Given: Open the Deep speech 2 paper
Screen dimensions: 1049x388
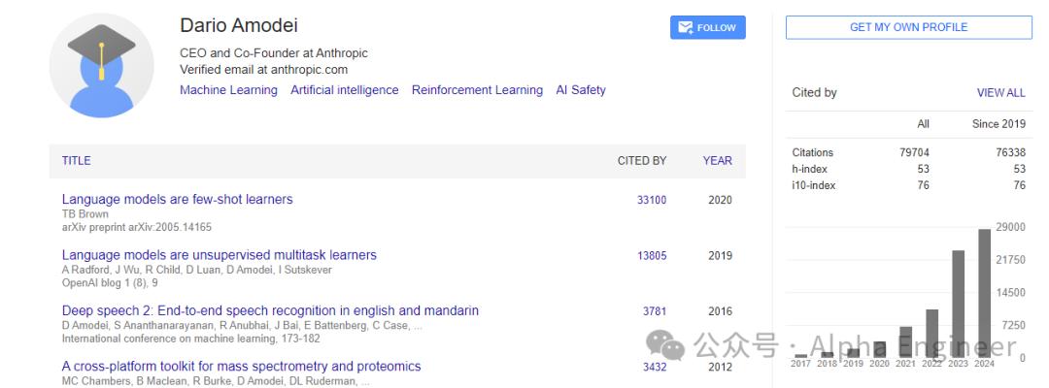Looking at the screenshot, I should click(x=270, y=311).
